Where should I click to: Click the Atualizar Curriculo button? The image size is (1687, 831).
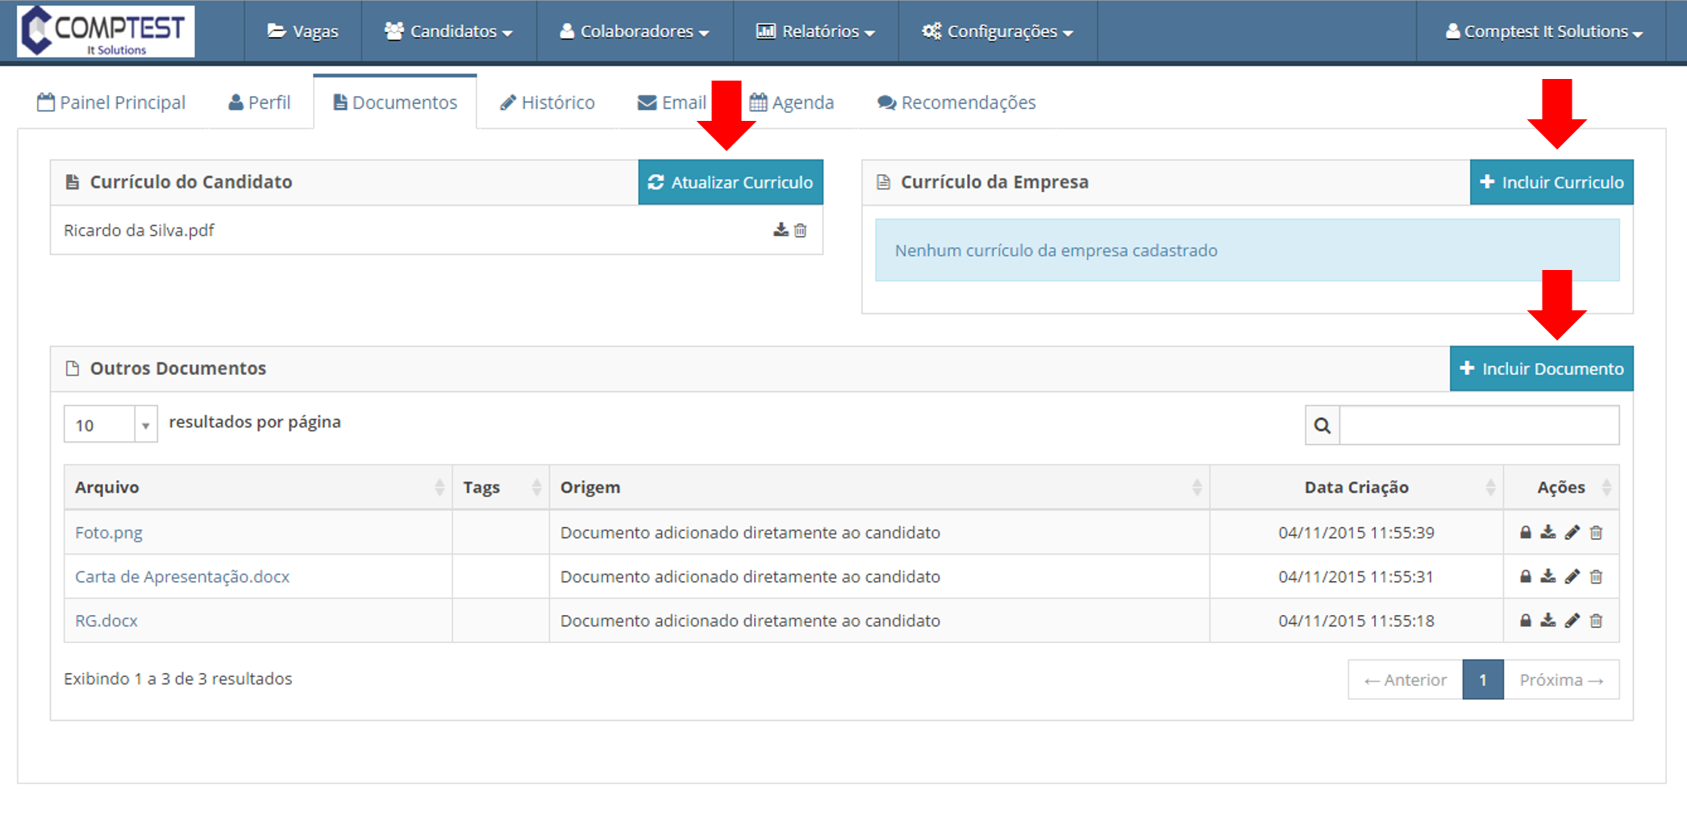731,182
